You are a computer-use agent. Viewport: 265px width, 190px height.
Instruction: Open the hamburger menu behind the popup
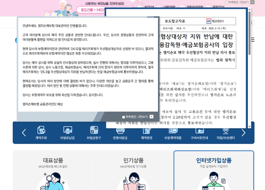click(x=253, y=40)
